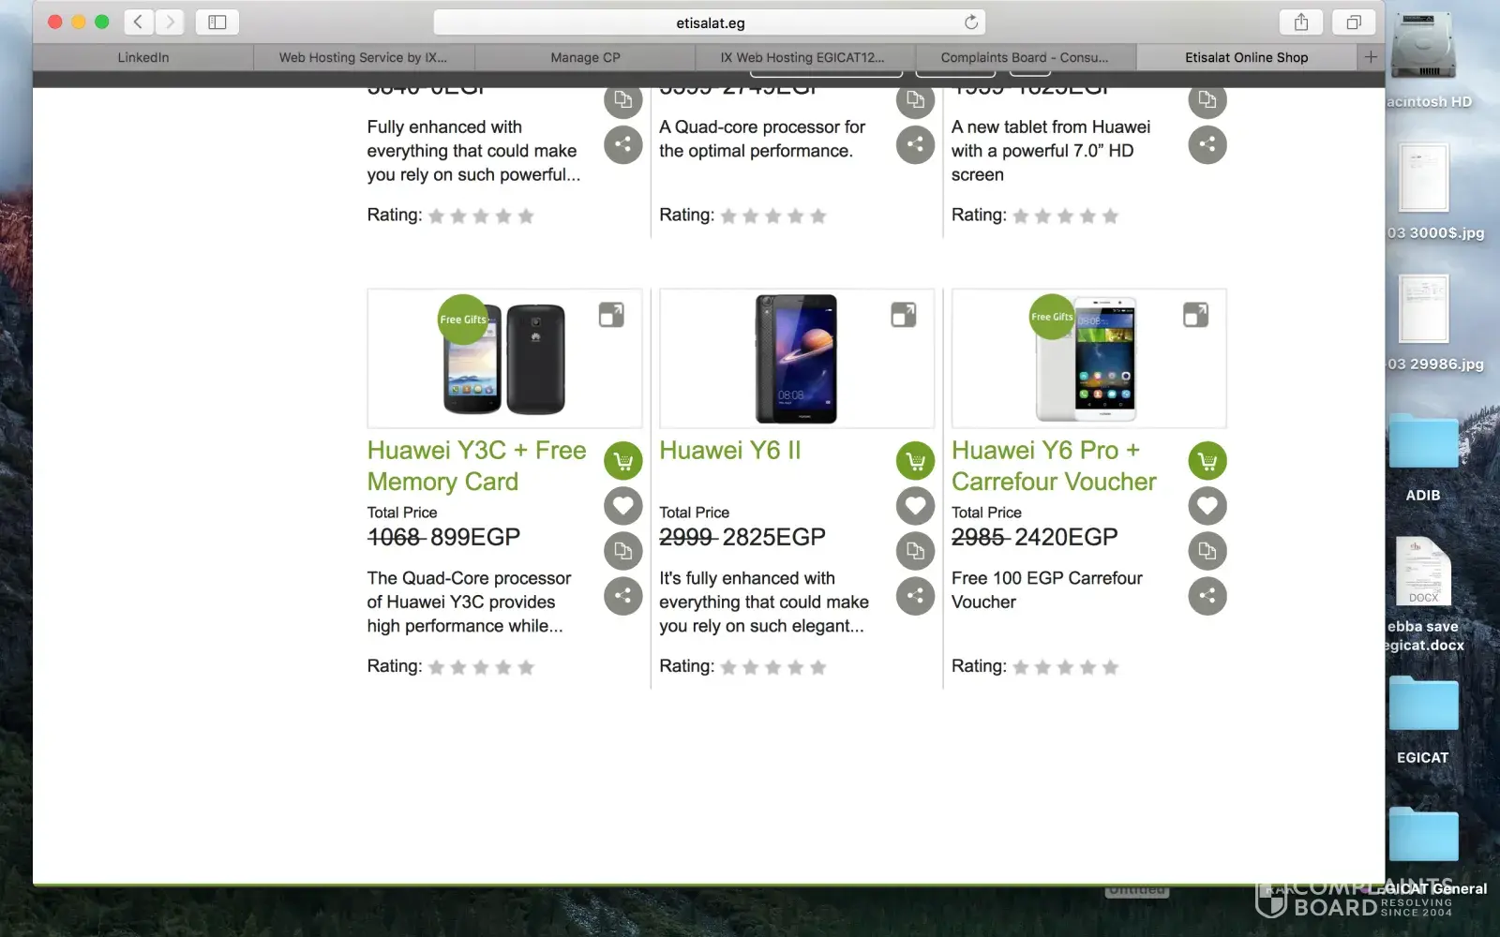Toggle the Safari sidebar
1500x937 pixels.
point(217,22)
